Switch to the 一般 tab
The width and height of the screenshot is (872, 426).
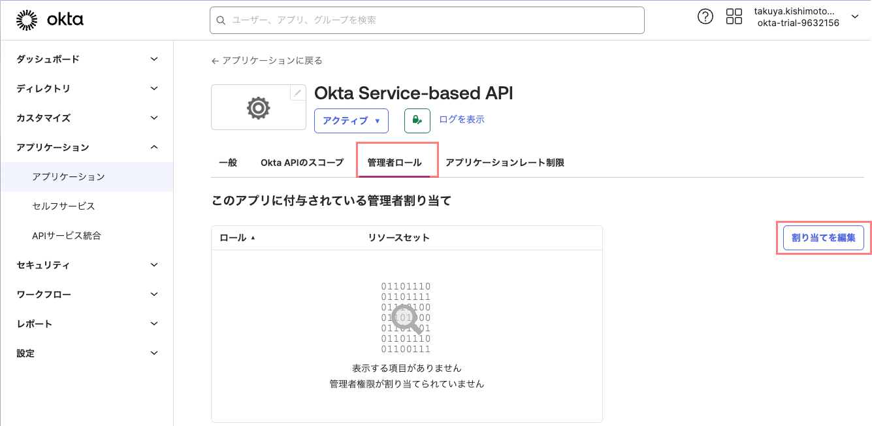coord(228,163)
